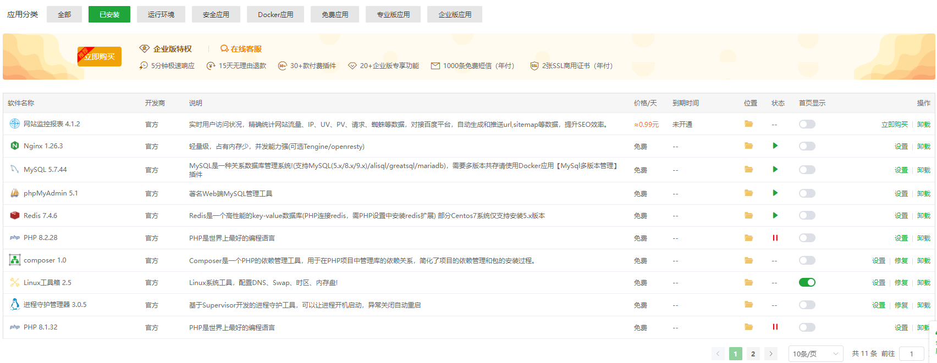This screenshot has width=937, height=363.
Task: Click the orange 立即购买 banner button
Action: (x=100, y=57)
